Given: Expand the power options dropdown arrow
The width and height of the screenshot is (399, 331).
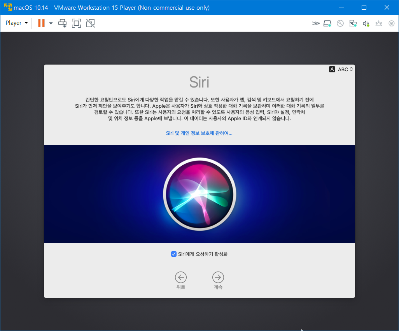Looking at the screenshot, I should [x=51, y=23].
